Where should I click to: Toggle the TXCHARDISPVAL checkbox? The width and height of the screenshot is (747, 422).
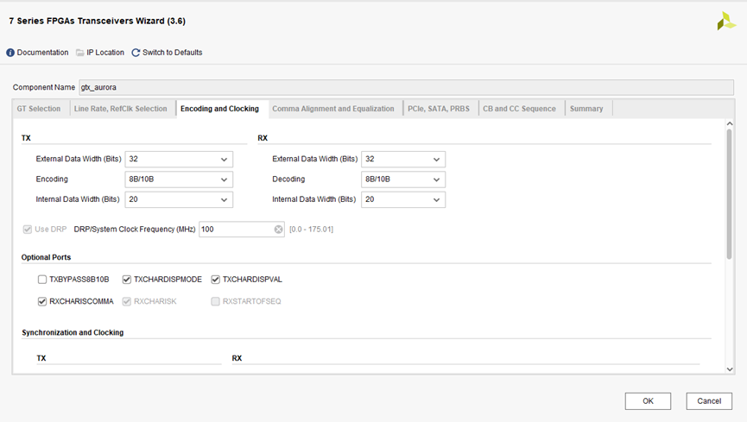pos(216,280)
